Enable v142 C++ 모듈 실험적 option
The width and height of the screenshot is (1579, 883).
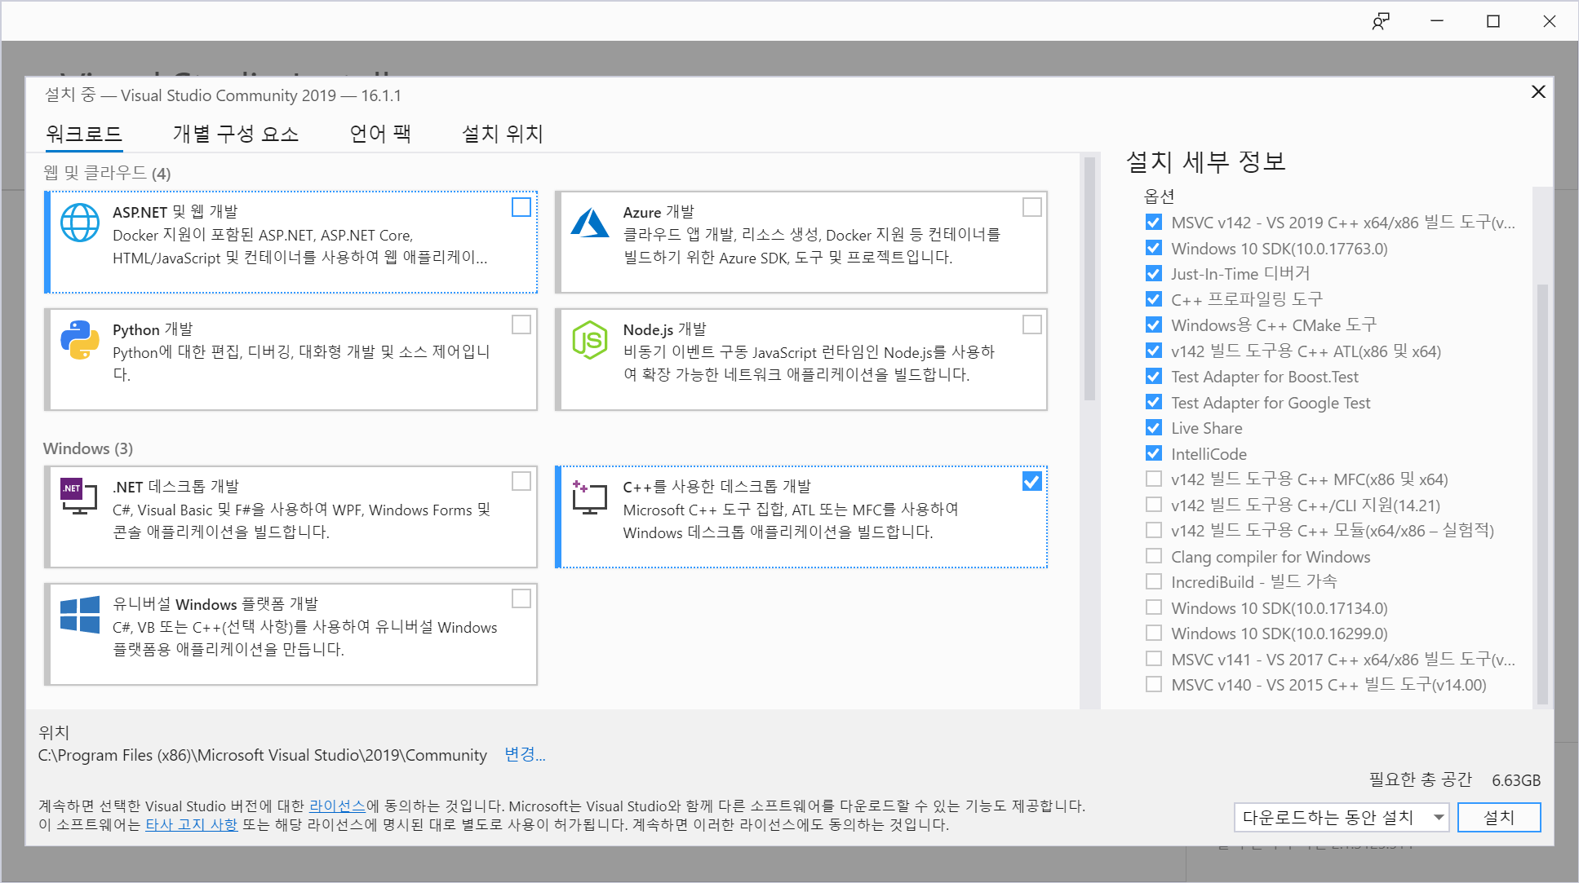click(x=1154, y=530)
